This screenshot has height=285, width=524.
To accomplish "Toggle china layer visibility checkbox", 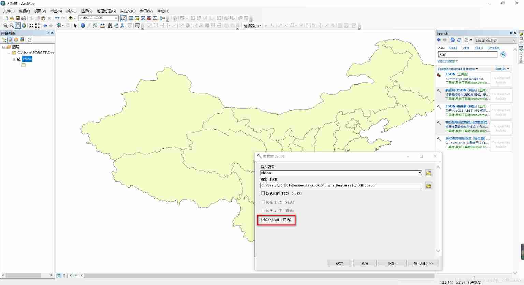I will click(x=19, y=59).
